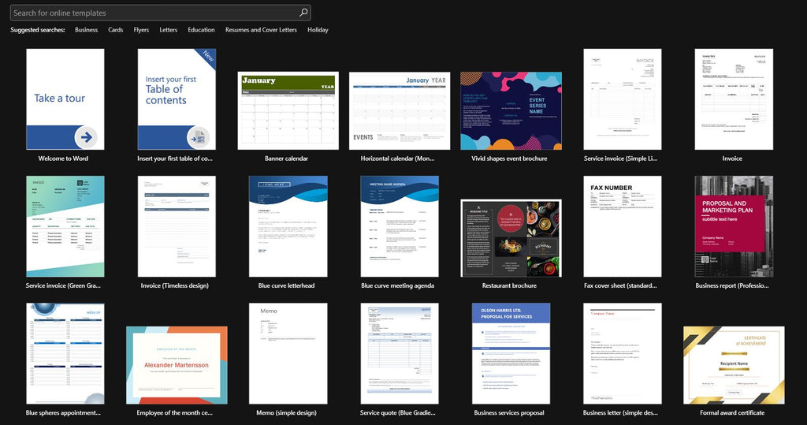Pick the Blue curve meeting agenda template

point(400,226)
